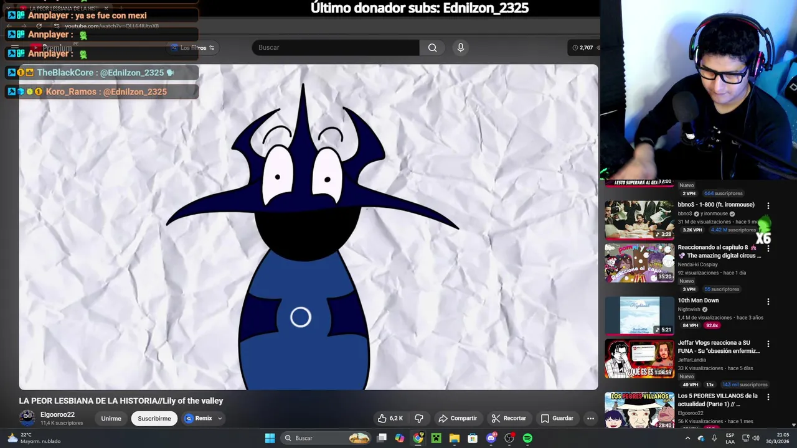This screenshot has width=797, height=448.
Task: Open File Explorer from taskbar
Action: 455,438
